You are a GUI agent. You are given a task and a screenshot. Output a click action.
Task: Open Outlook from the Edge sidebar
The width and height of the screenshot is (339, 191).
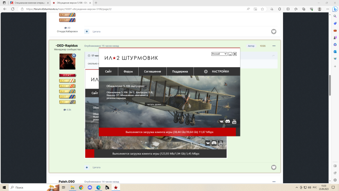pos(335,52)
